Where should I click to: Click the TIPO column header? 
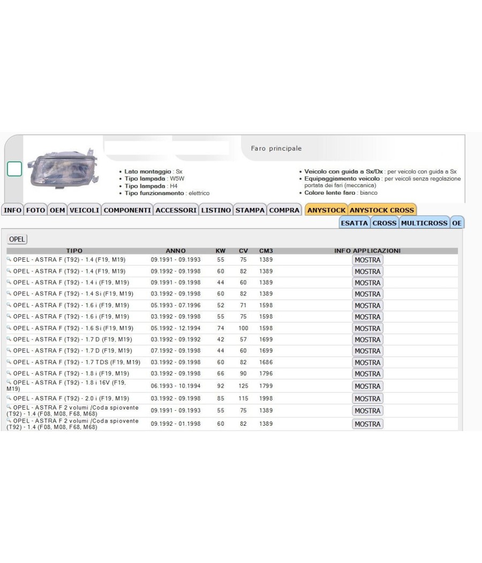[74, 250]
